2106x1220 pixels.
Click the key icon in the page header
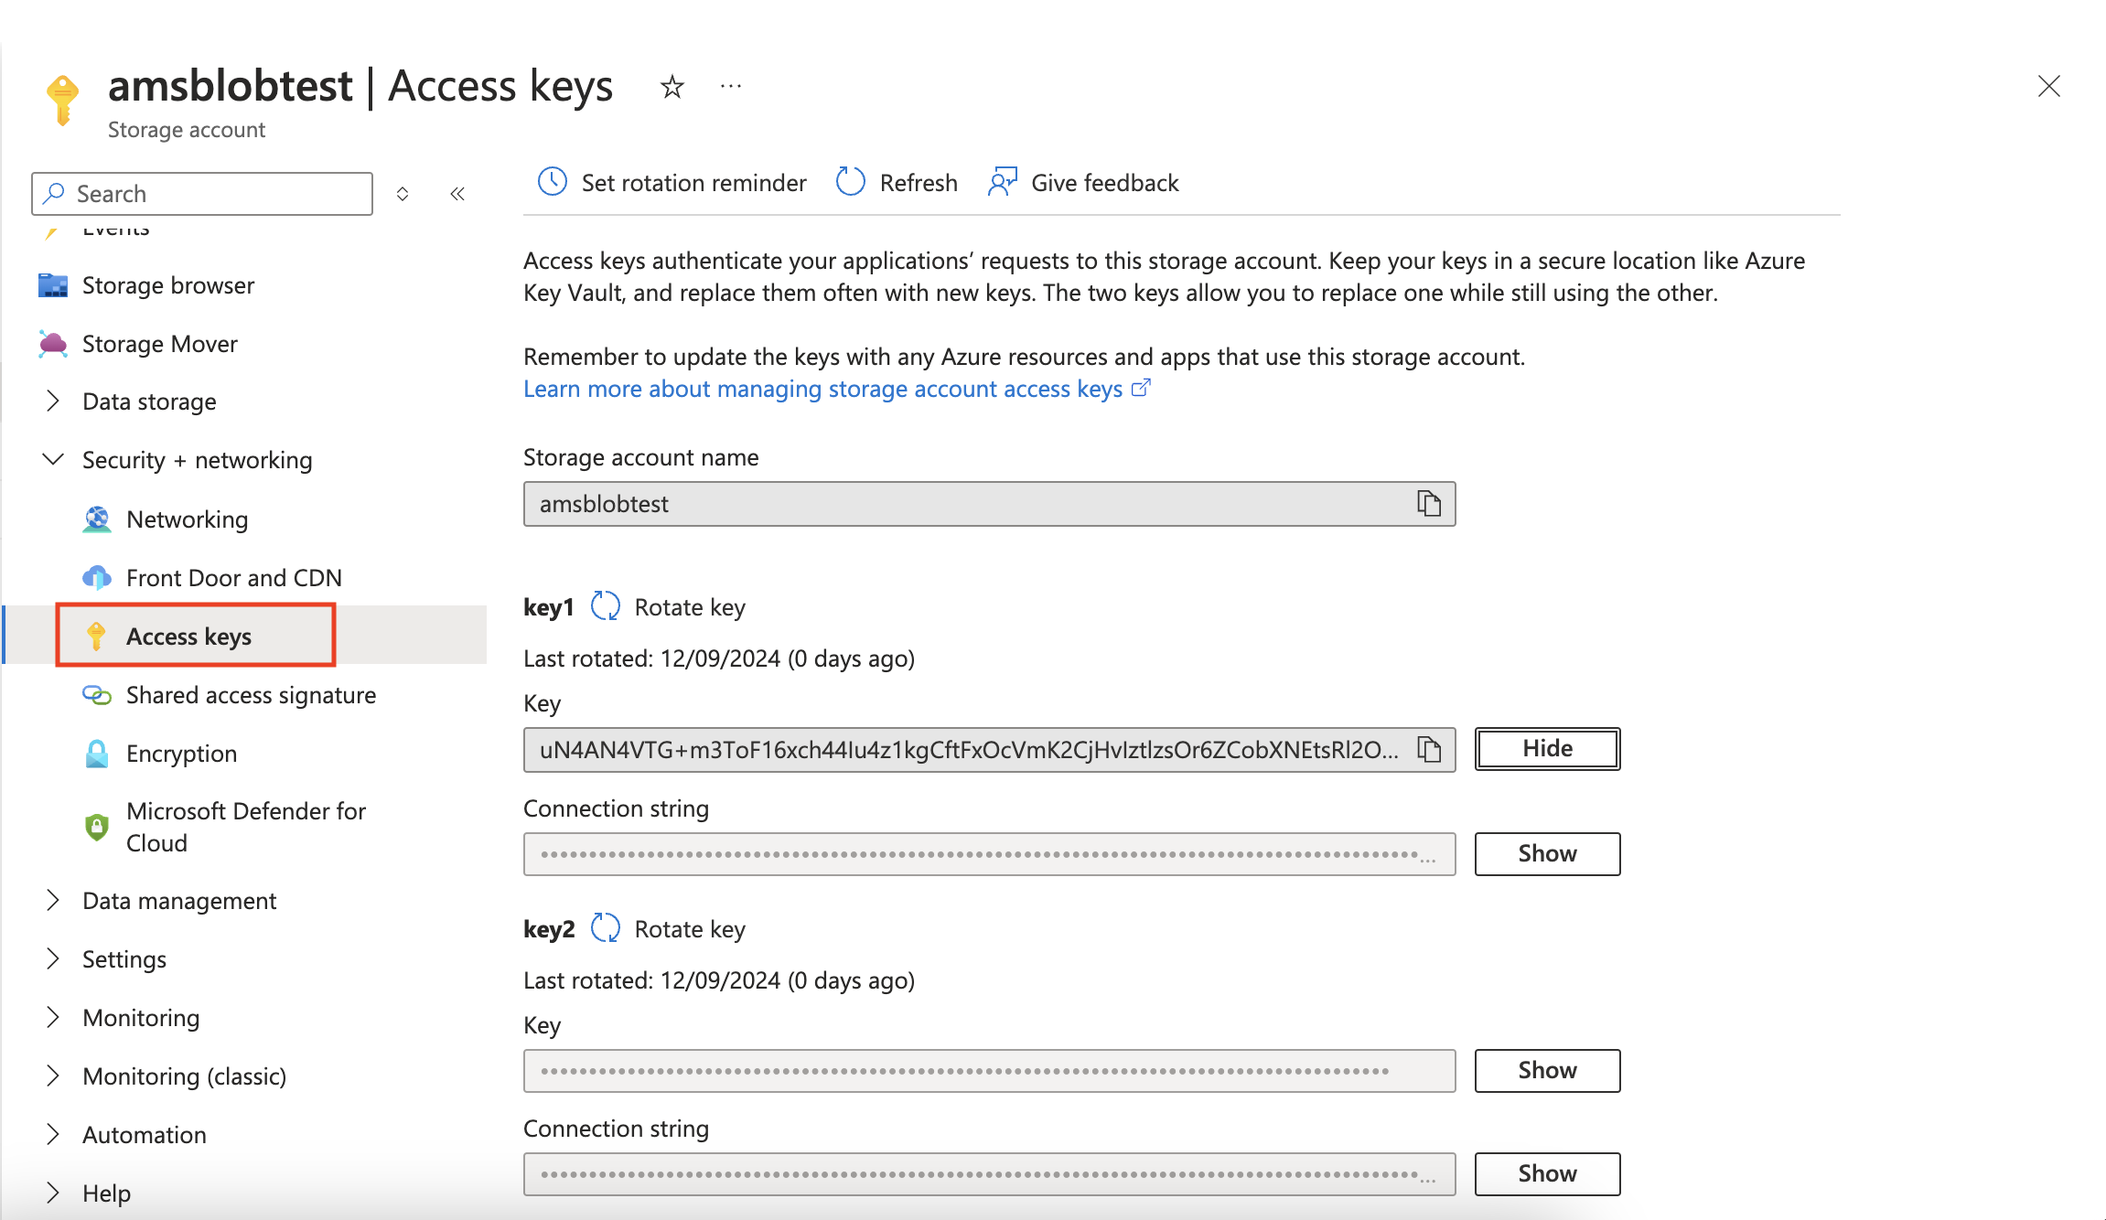(x=62, y=99)
